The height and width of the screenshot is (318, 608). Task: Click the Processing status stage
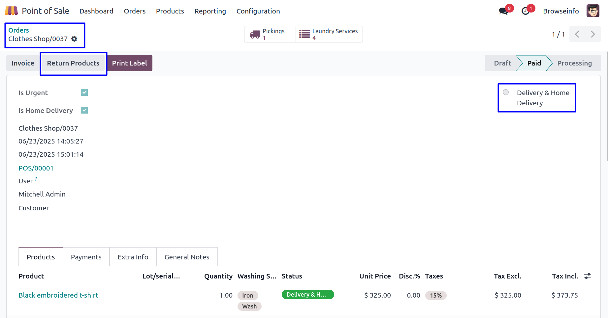(574, 63)
